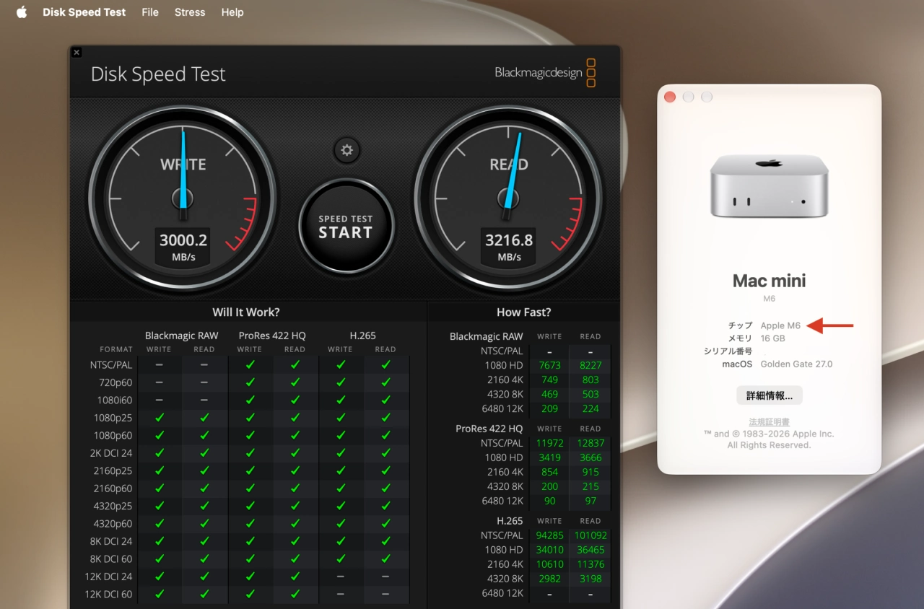The image size is (924, 609).
Task: Click H.265 read checkmark for 8K DCI 60
Action: (385, 559)
